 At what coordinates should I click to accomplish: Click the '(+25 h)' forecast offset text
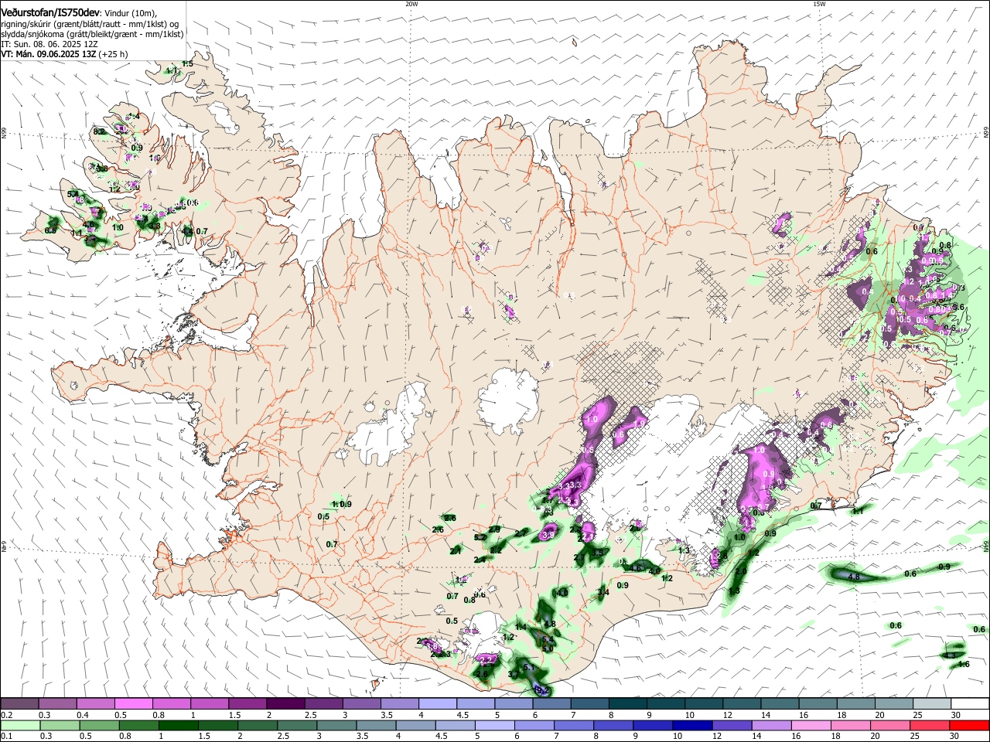pyautogui.click(x=114, y=54)
